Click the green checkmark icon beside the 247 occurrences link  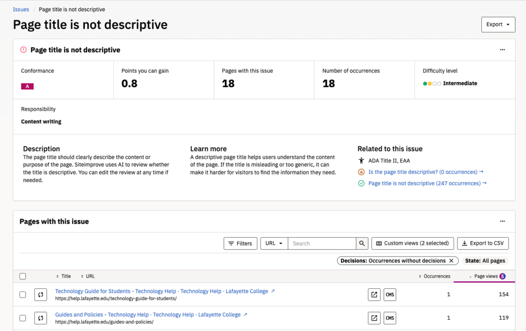pos(361,183)
